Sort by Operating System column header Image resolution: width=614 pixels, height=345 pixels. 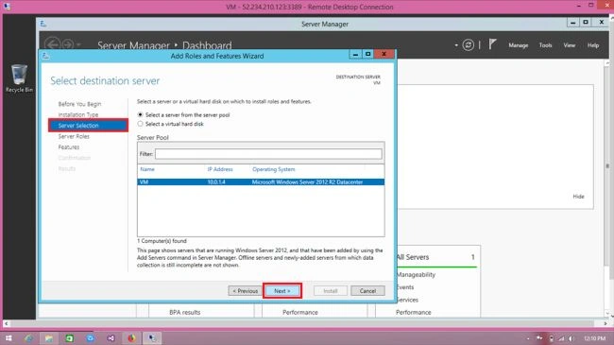(274, 169)
